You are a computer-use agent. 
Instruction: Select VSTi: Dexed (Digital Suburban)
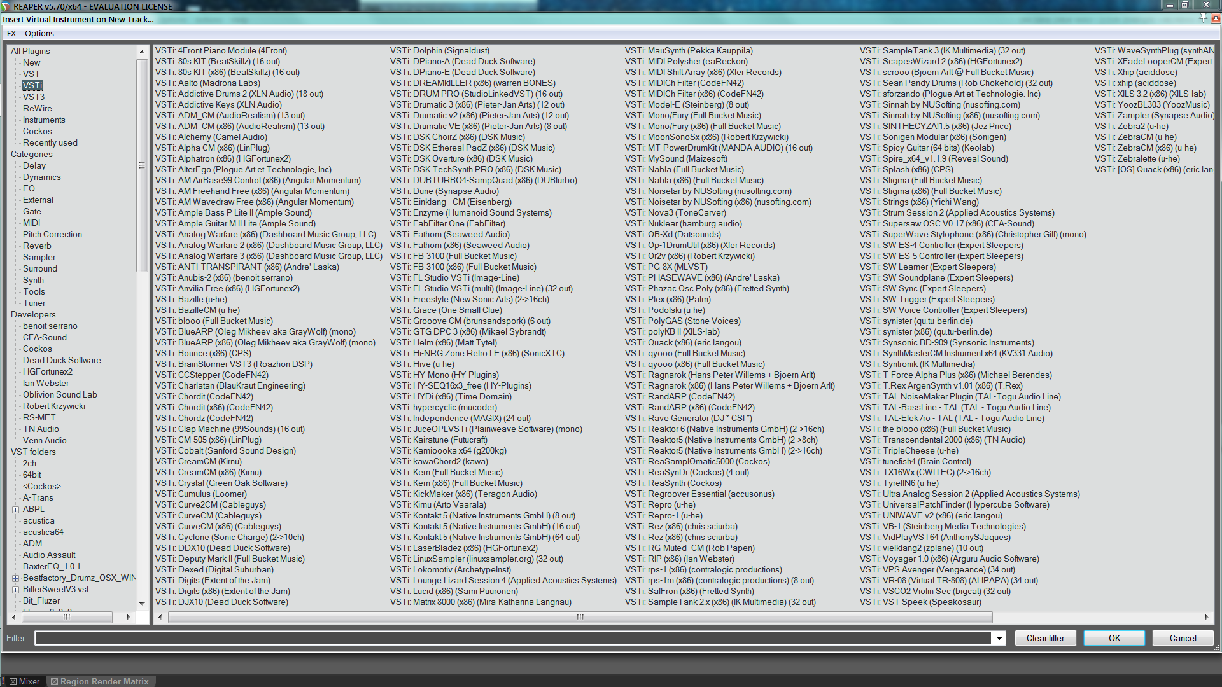point(214,569)
